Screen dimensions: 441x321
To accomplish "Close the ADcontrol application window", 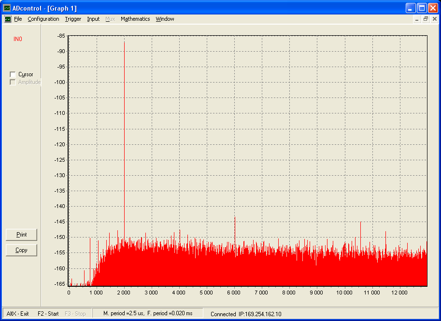I will point(433,8).
